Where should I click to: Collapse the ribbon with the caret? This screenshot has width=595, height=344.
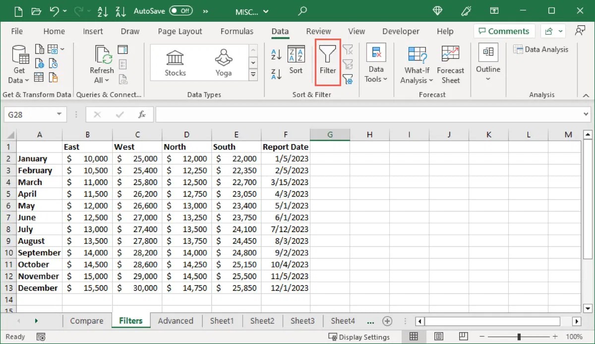(586, 95)
